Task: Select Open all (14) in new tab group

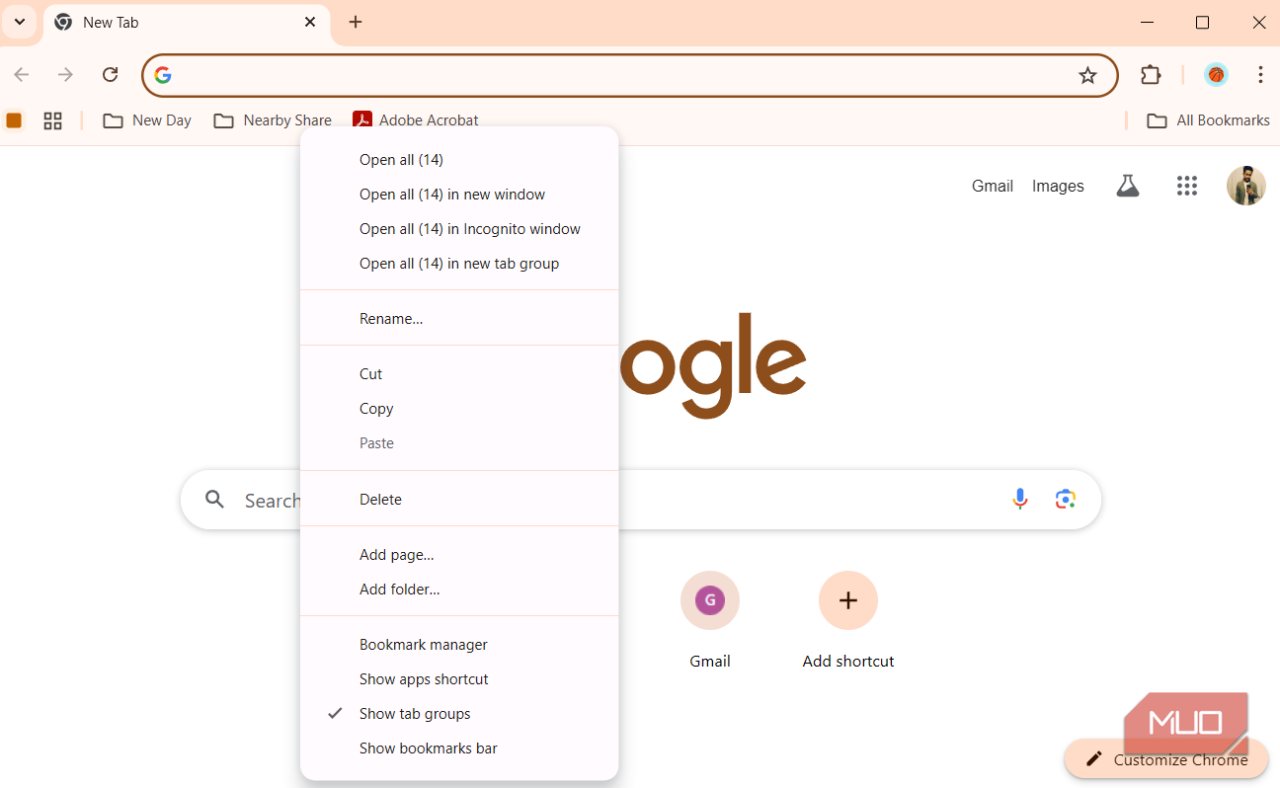Action: coord(459,264)
